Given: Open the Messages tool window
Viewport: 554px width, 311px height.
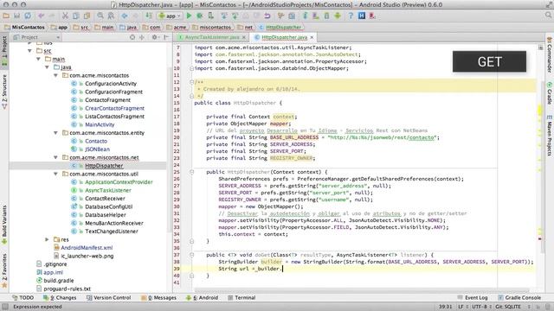Looking at the screenshot, I should click(158, 297).
